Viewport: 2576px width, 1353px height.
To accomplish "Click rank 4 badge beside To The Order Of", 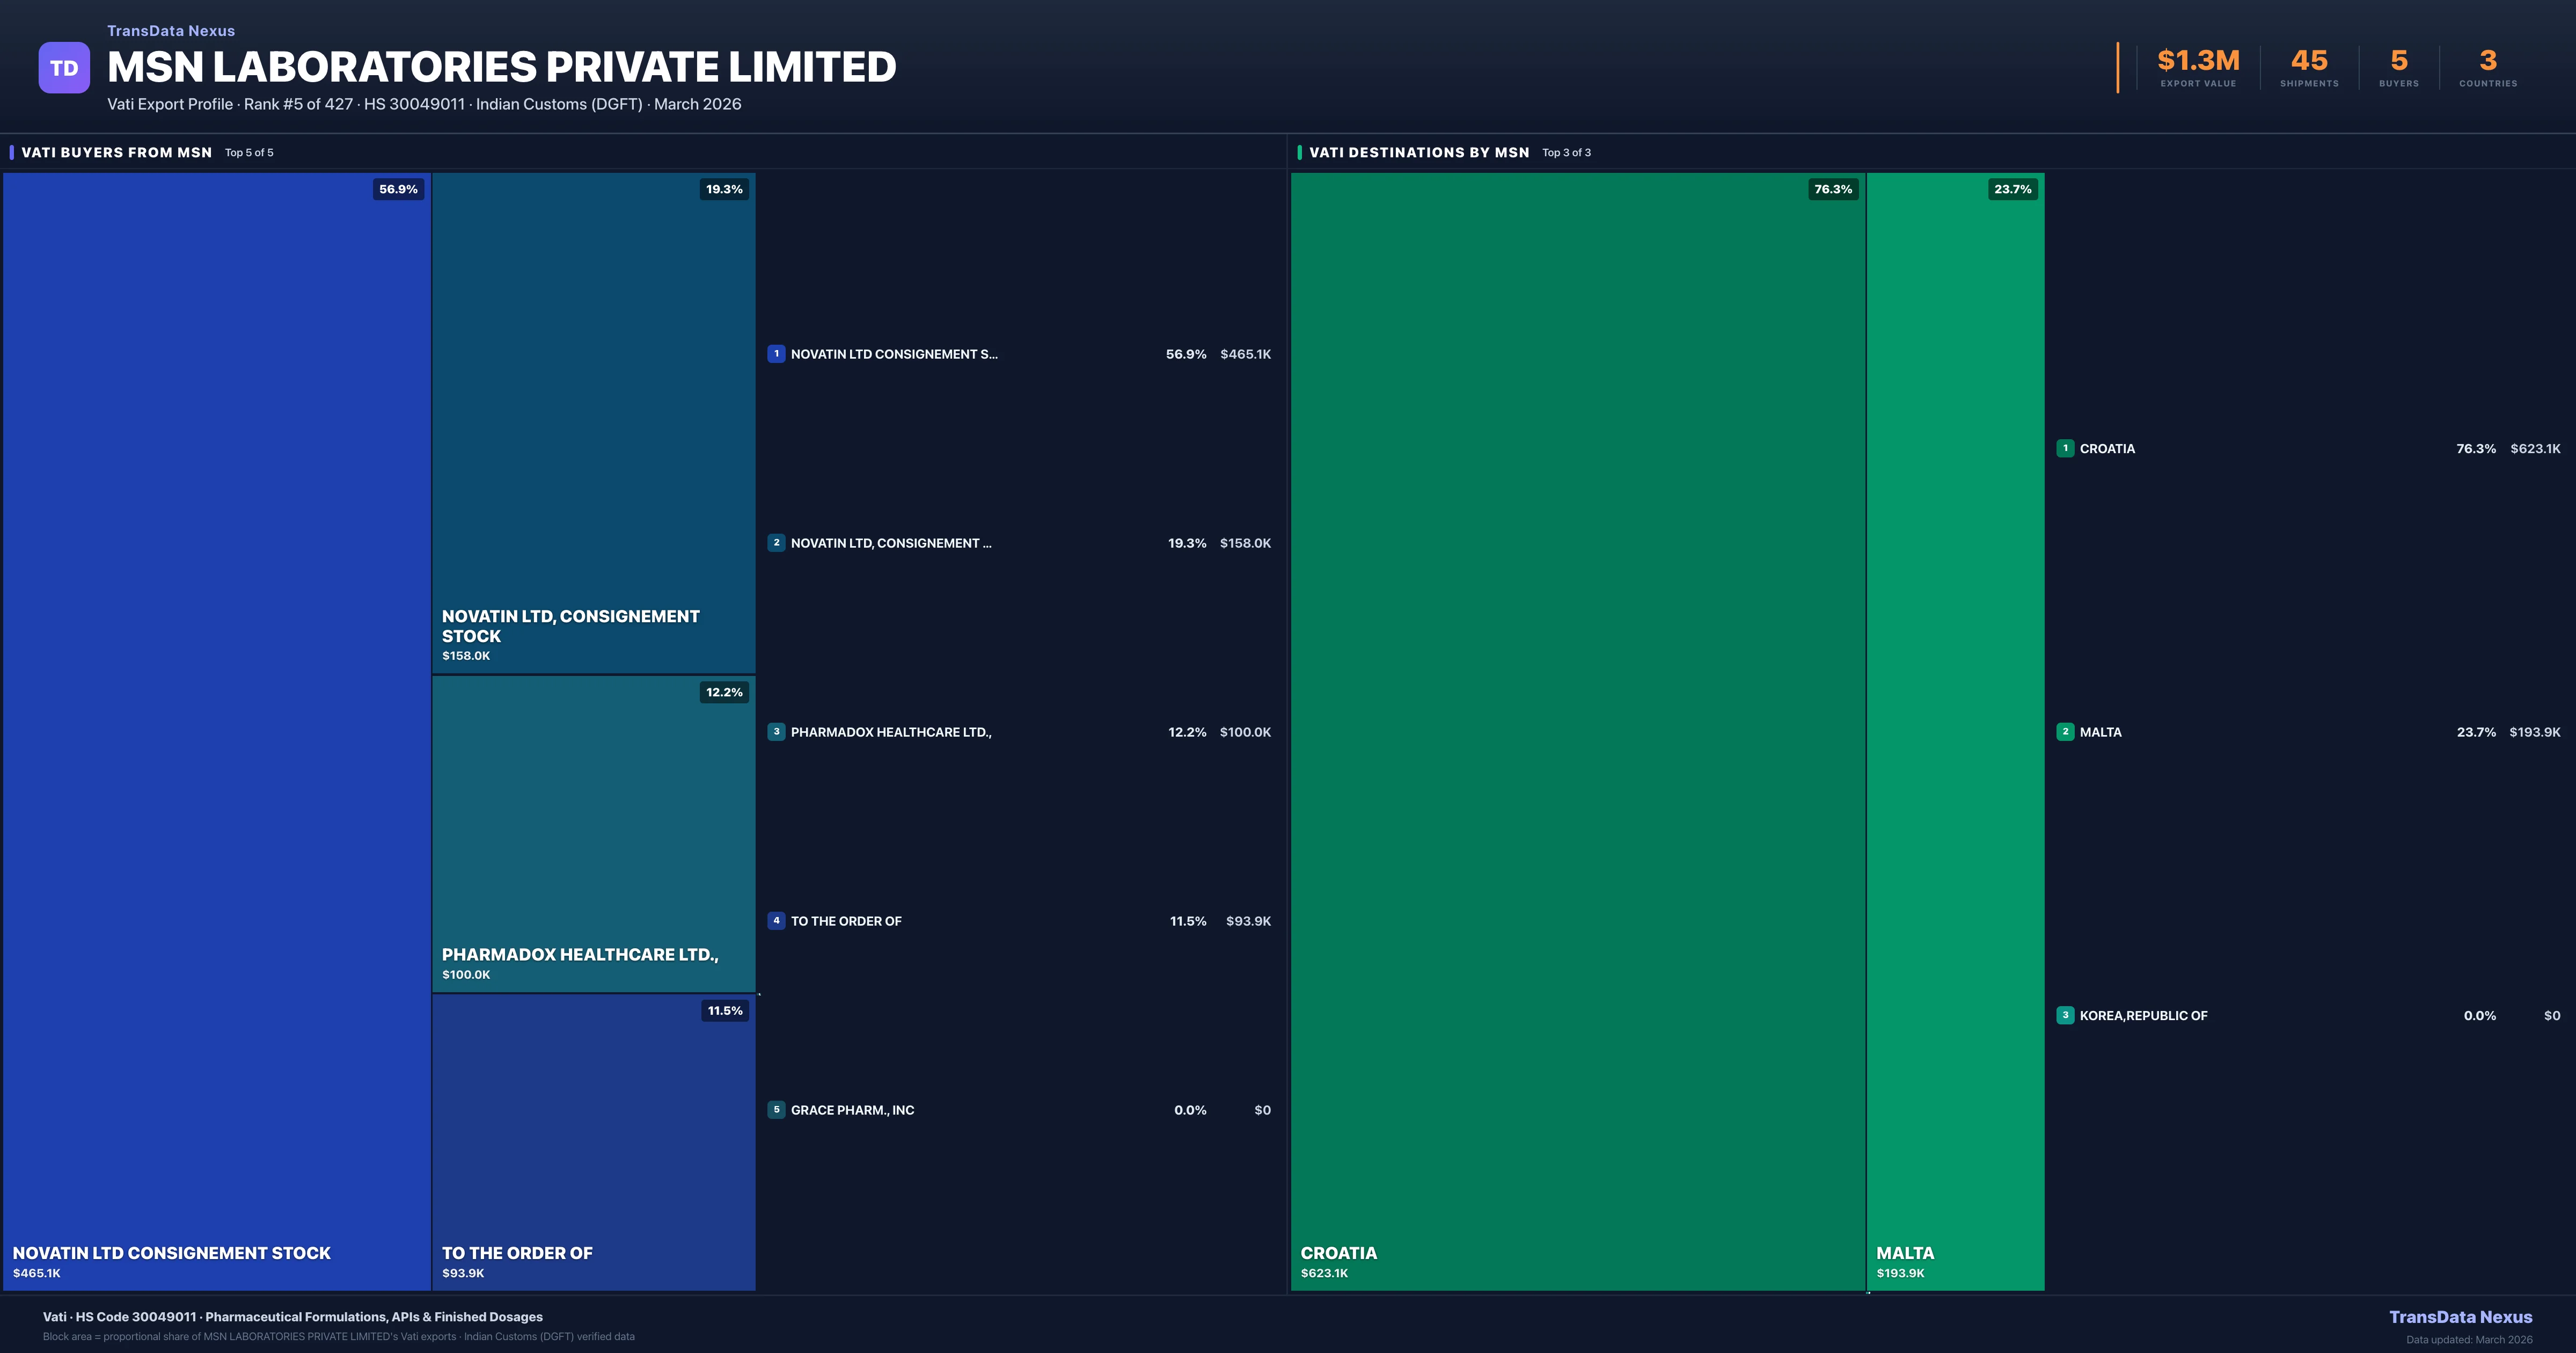I will click(776, 921).
